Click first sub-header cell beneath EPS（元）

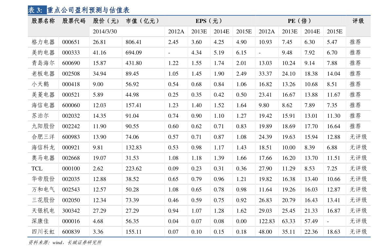pyautogui.click(x=176, y=31)
